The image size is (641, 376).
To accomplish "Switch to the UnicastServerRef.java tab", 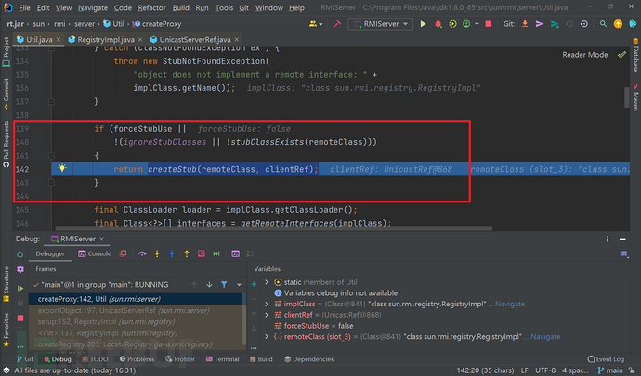I will (194, 39).
